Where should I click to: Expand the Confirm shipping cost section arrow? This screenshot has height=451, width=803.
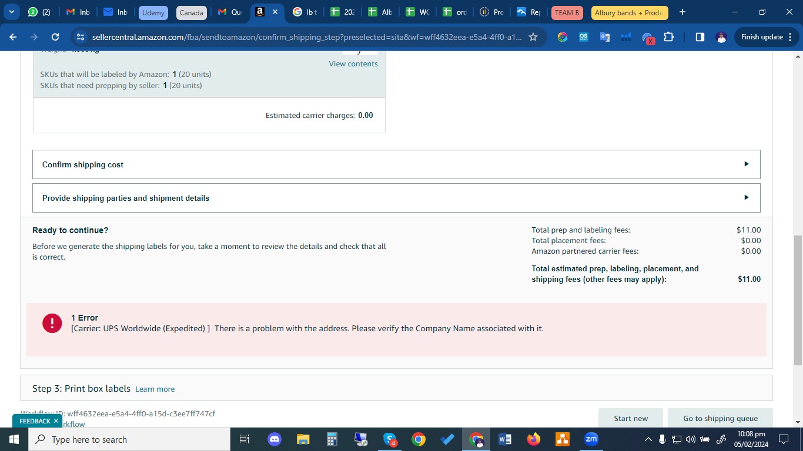(746, 164)
